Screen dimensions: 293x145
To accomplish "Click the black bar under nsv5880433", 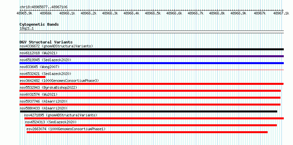I will 148,111.
